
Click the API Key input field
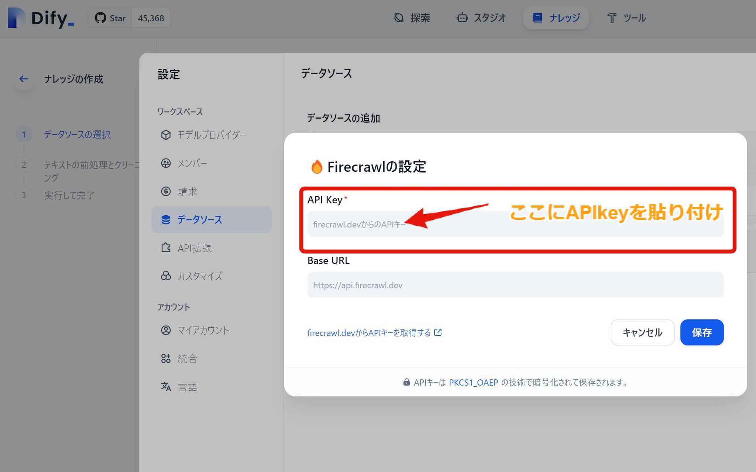point(515,224)
